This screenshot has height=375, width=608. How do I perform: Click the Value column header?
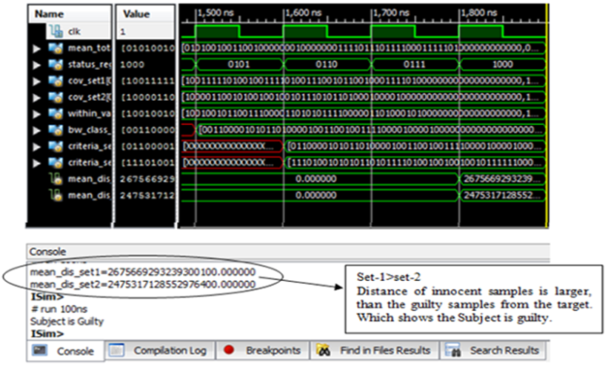tap(136, 13)
